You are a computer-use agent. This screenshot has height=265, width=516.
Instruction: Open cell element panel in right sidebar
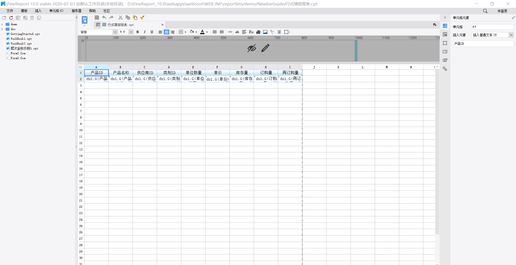[x=445, y=26]
